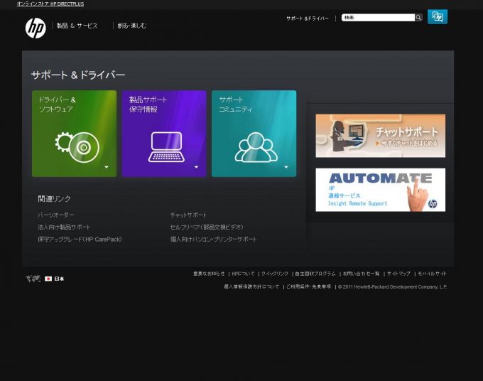Click the Japan flag icon

point(48,279)
